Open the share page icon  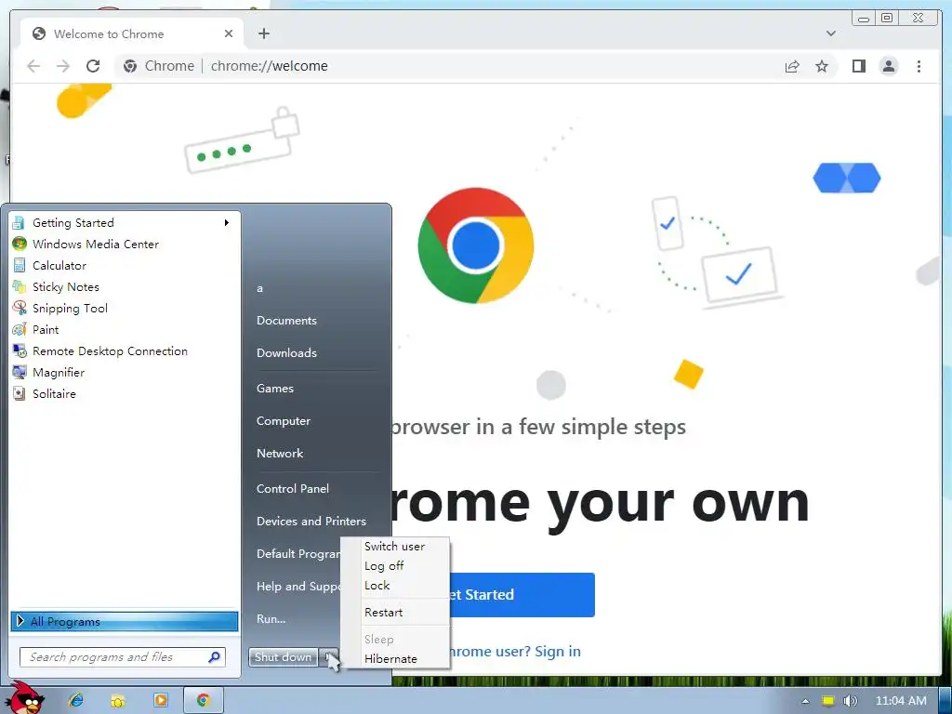click(792, 66)
